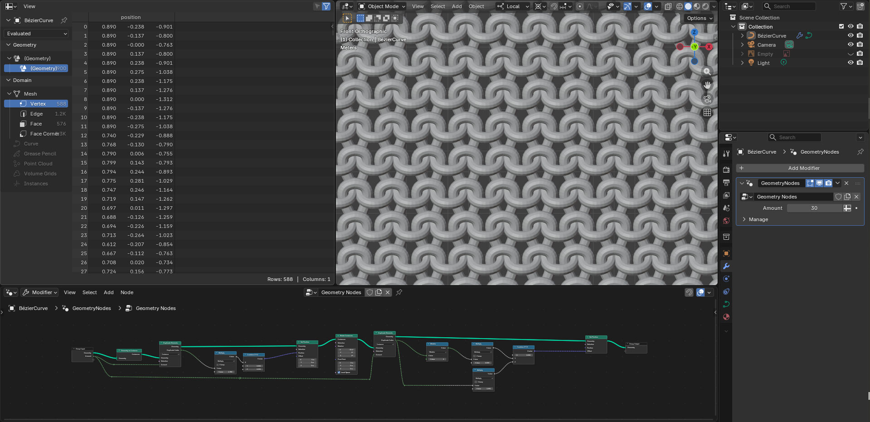Uncheck the Collection exclude checkbox

pyautogui.click(x=841, y=26)
